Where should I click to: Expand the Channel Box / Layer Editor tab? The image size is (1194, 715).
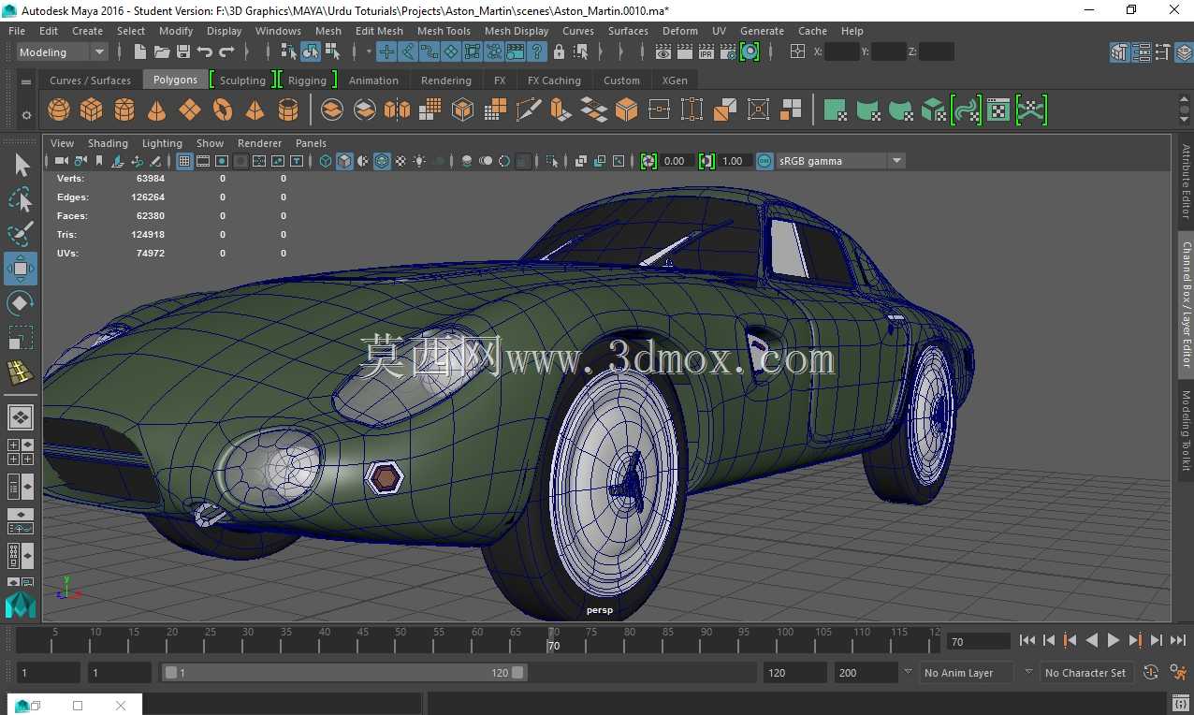(x=1186, y=304)
